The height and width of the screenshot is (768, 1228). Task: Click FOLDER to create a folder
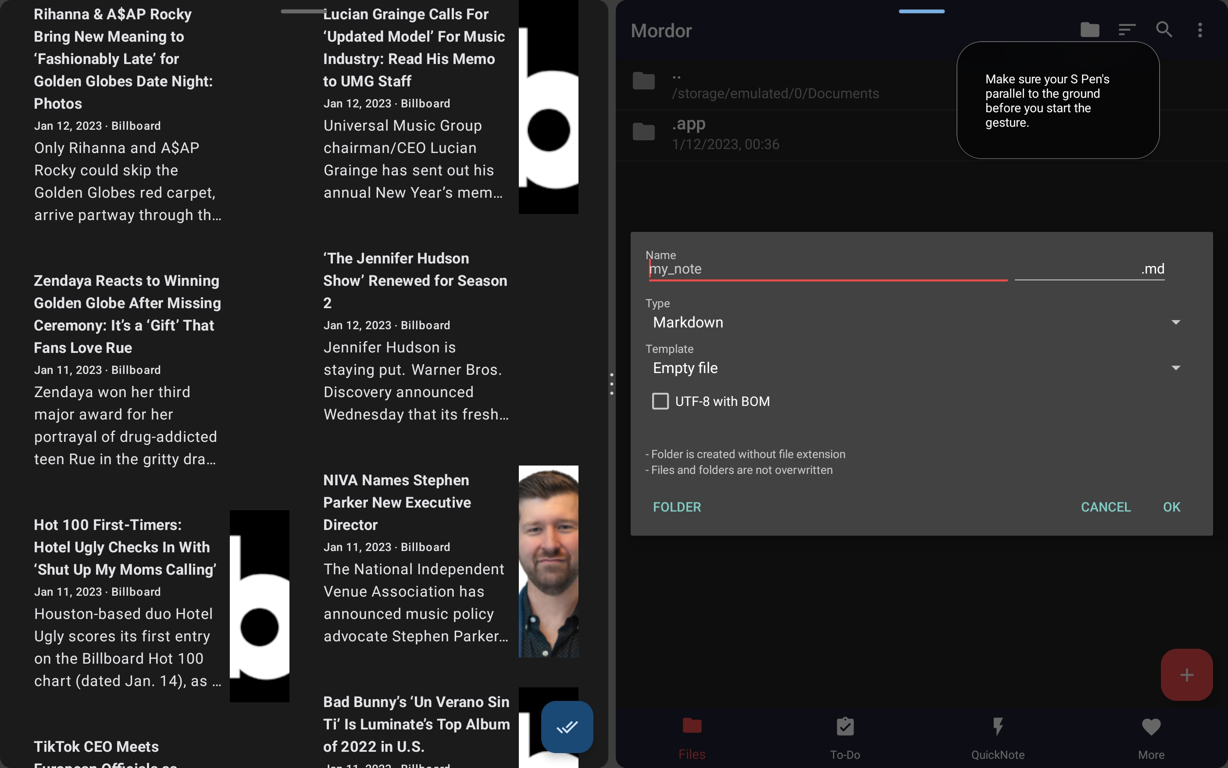click(676, 506)
